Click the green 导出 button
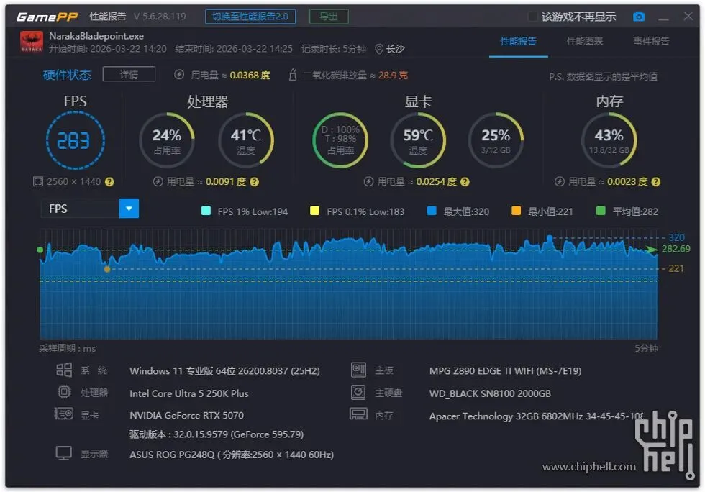 (329, 17)
